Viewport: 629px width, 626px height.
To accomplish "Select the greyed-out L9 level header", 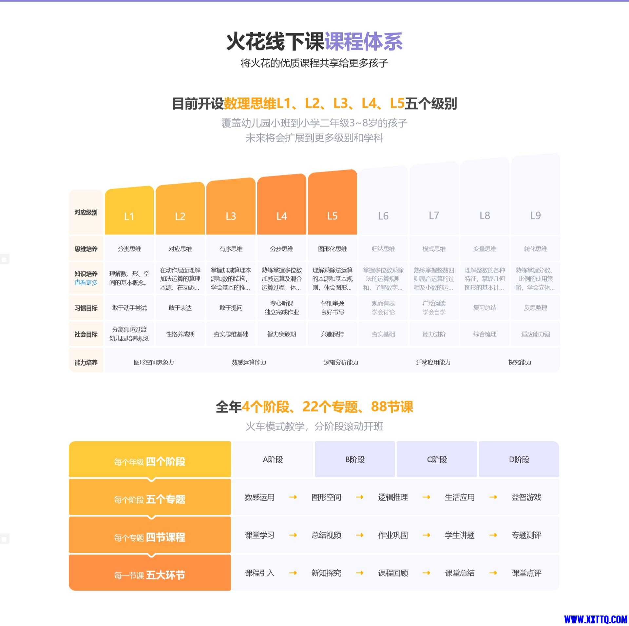I will (x=536, y=194).
